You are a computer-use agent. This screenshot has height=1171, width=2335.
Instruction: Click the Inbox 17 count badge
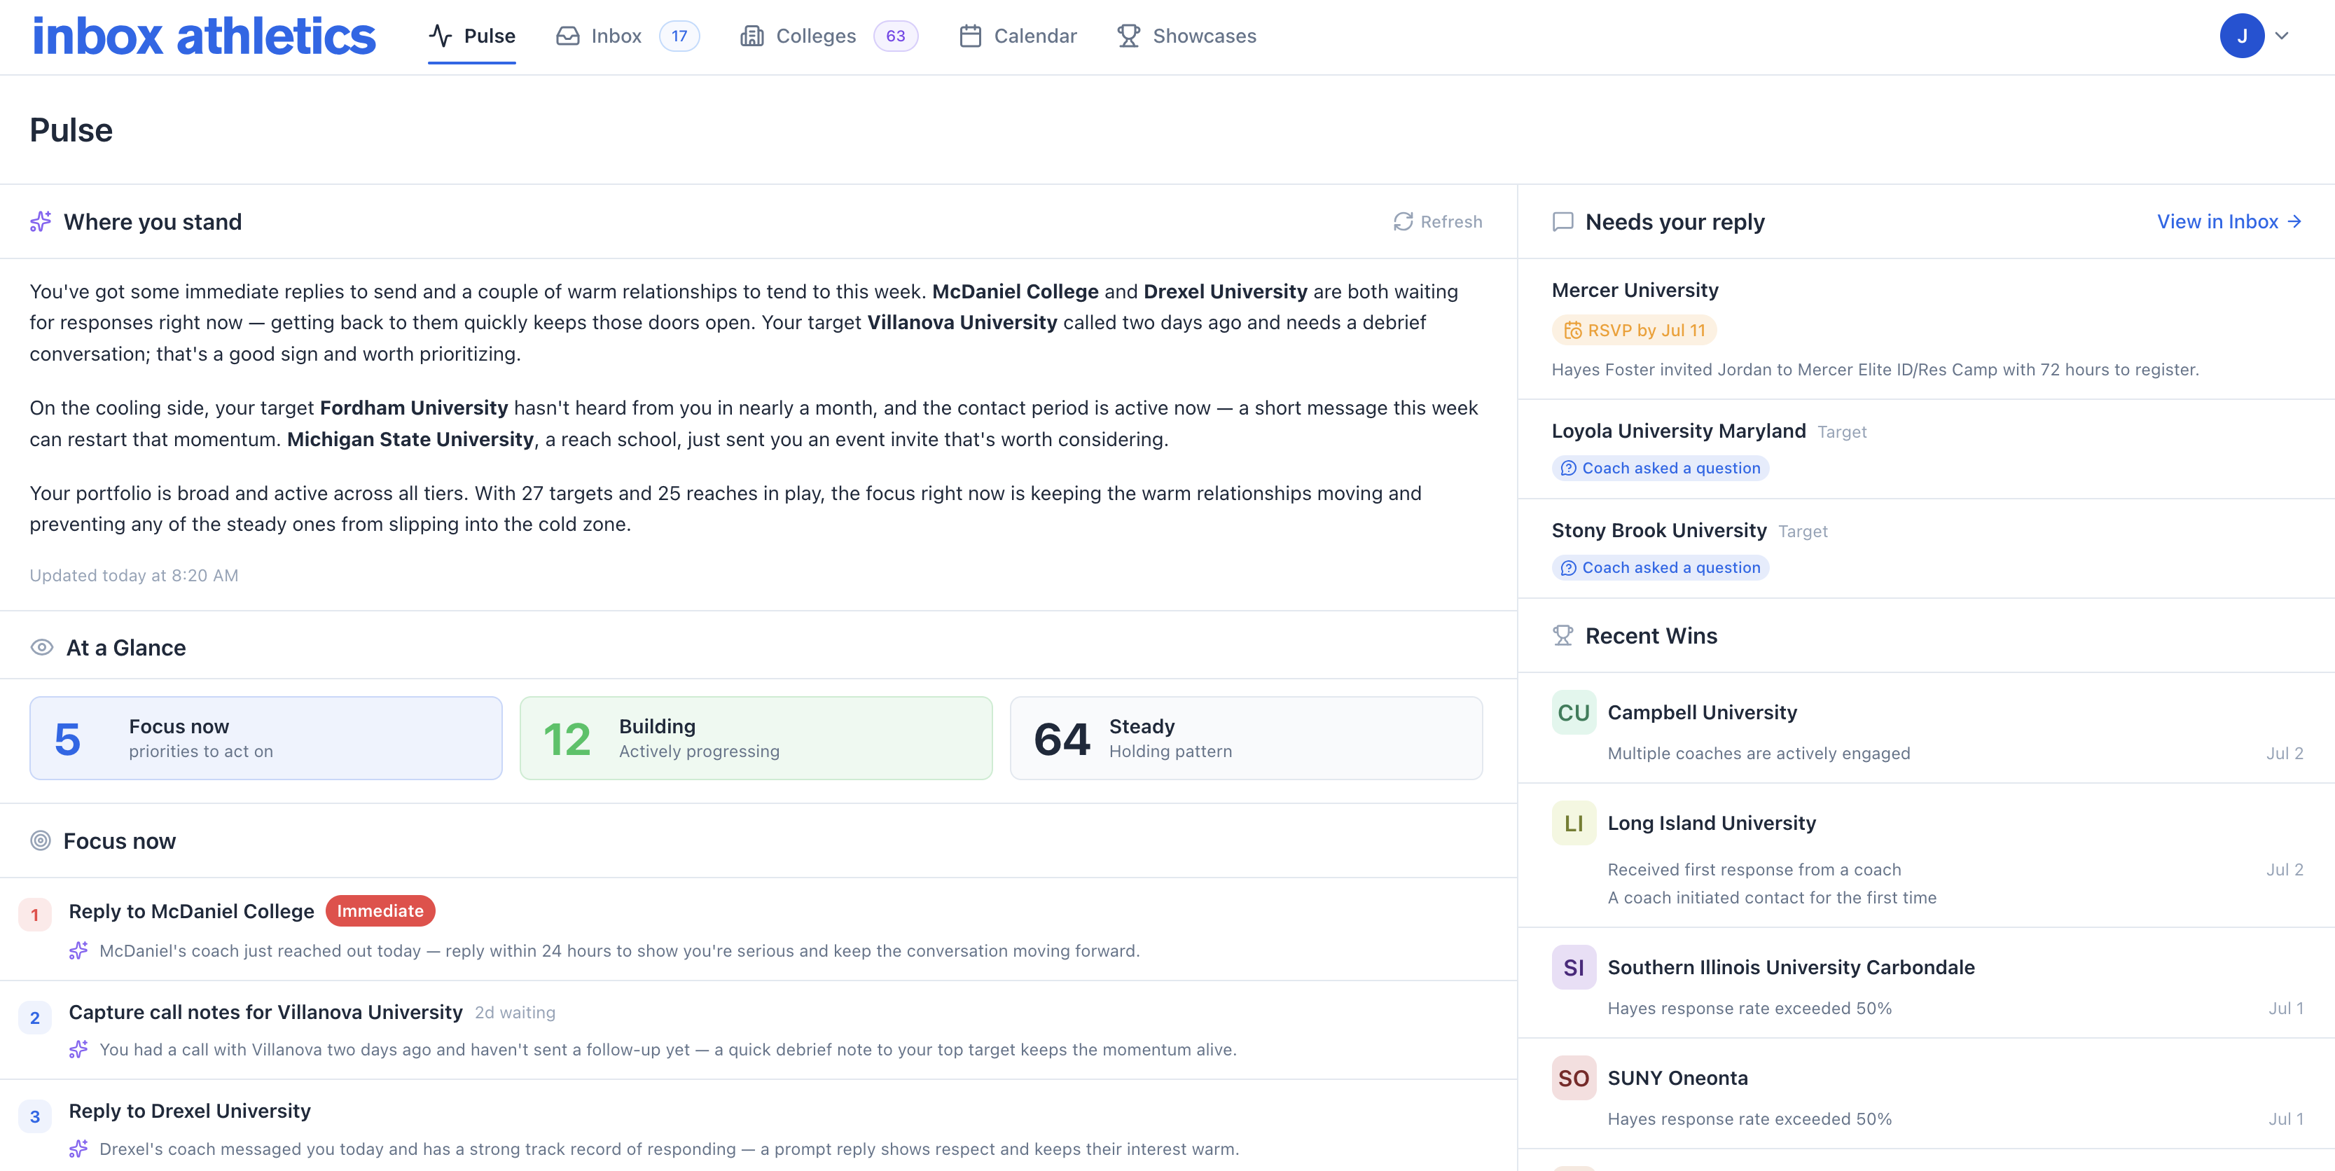tap(679, 36)
